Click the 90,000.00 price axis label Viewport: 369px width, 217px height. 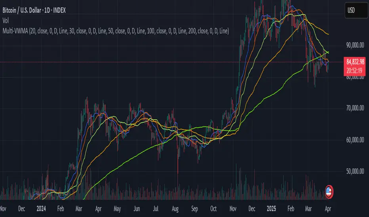point(355,45)
